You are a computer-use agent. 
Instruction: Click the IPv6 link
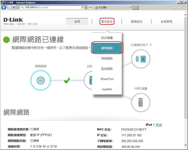(159, 125)
